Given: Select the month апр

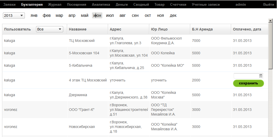Looking at the screenshot, I should (x=72, y=16).
